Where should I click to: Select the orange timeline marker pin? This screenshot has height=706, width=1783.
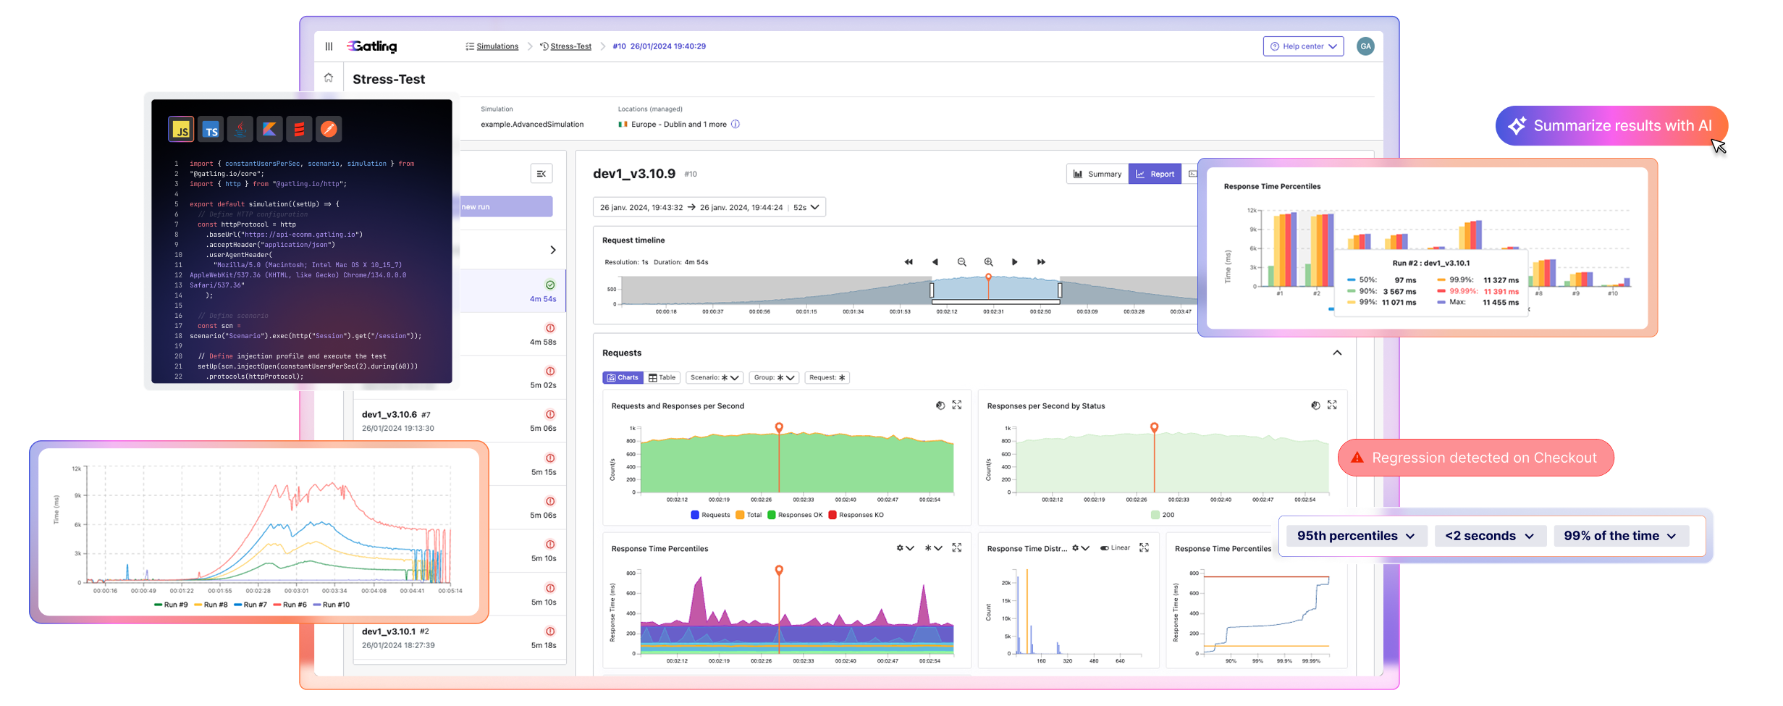tap(988, 276)
